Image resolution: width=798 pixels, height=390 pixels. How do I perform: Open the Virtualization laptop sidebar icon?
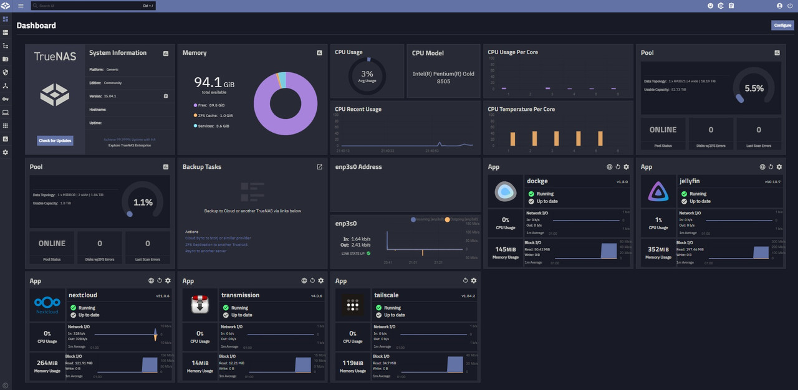pyautogui.click(x=6, y=112)
